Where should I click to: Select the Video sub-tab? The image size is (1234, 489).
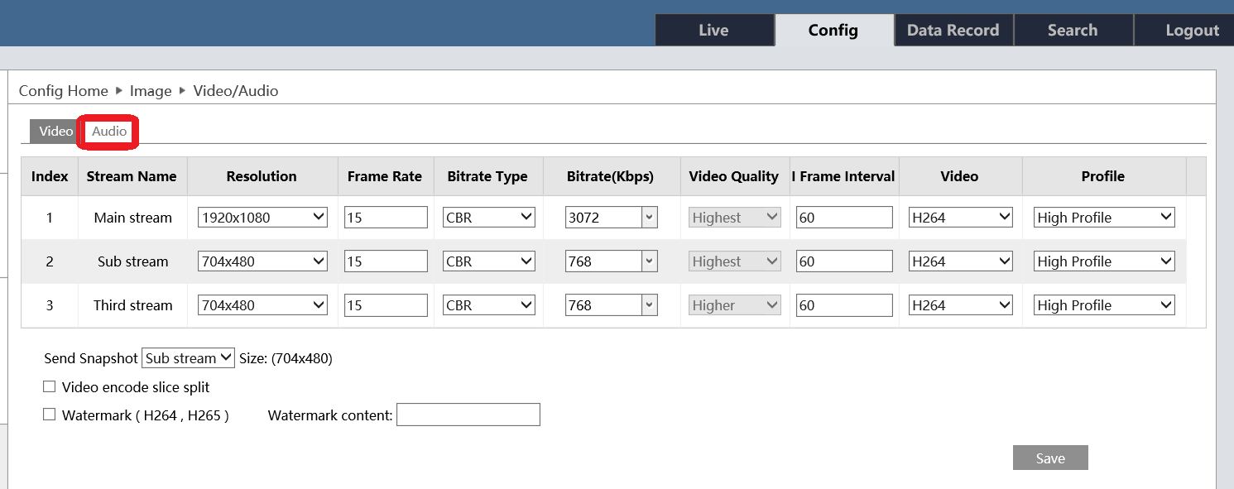(55, 132)
